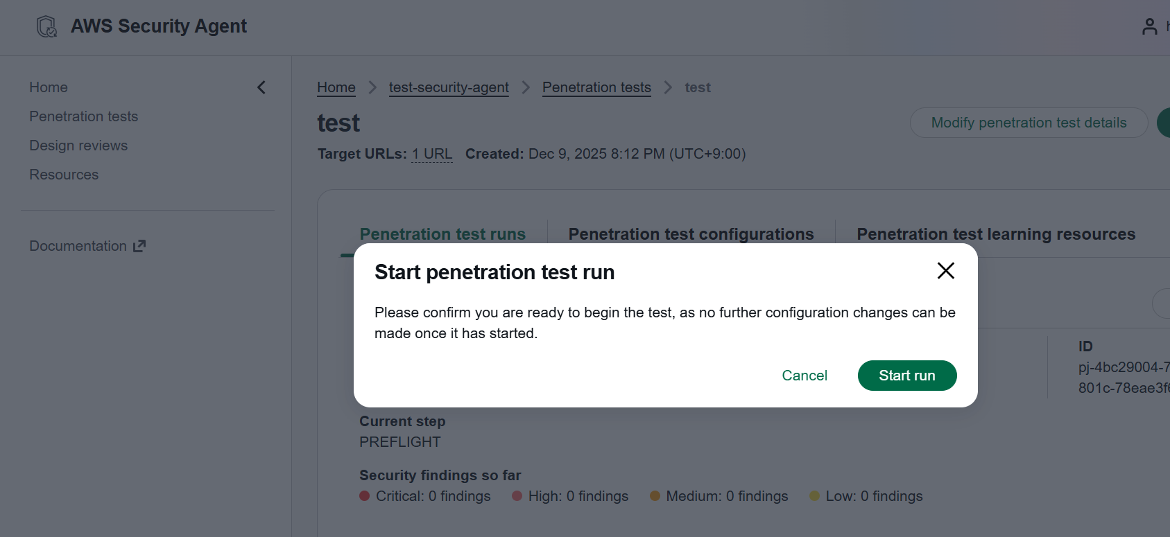Click the Home breadcrumb link

point(336,87)
